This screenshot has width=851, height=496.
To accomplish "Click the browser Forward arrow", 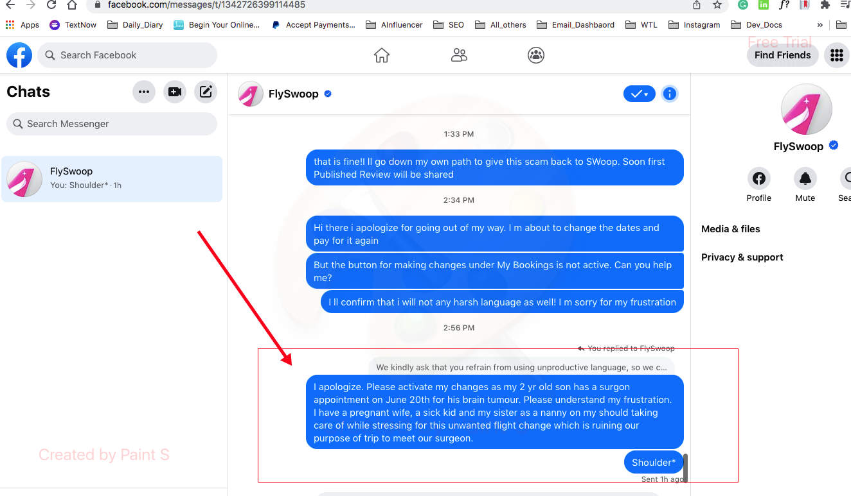I will click(x=31, y=5).
